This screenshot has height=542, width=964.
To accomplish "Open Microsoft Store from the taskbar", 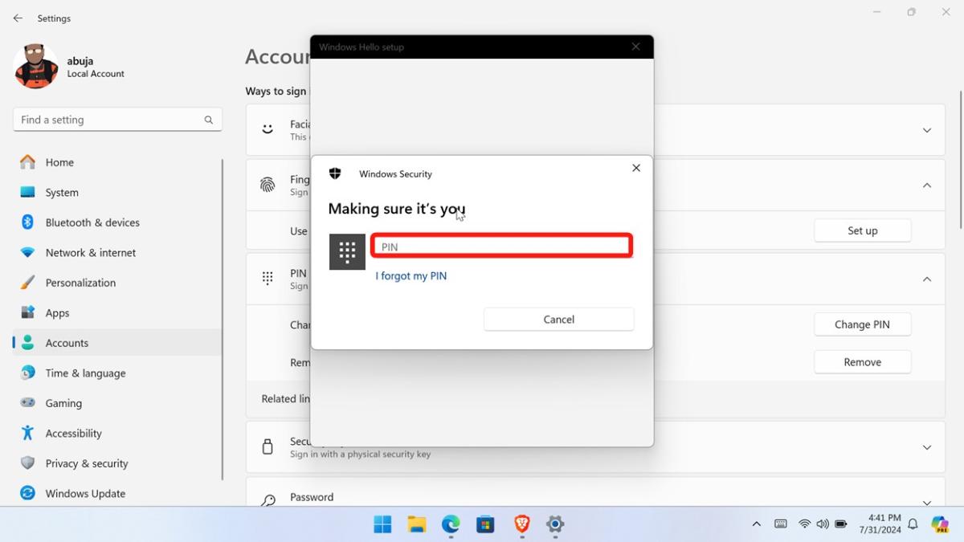I will pos(485,526).
